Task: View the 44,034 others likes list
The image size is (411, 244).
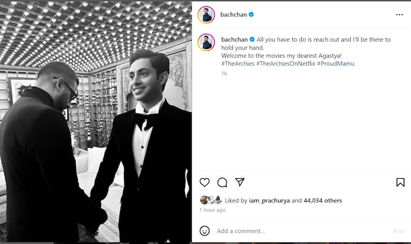Action: [323, 201]
